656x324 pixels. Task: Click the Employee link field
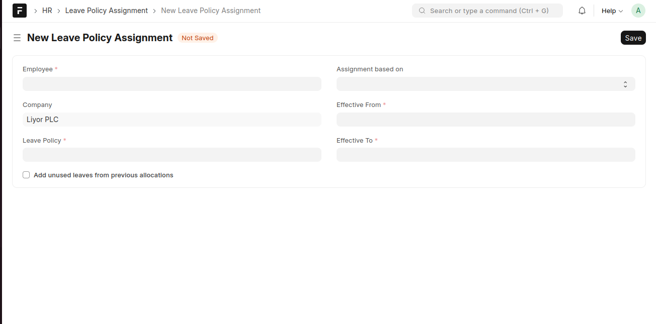click(x=172, y=84)
